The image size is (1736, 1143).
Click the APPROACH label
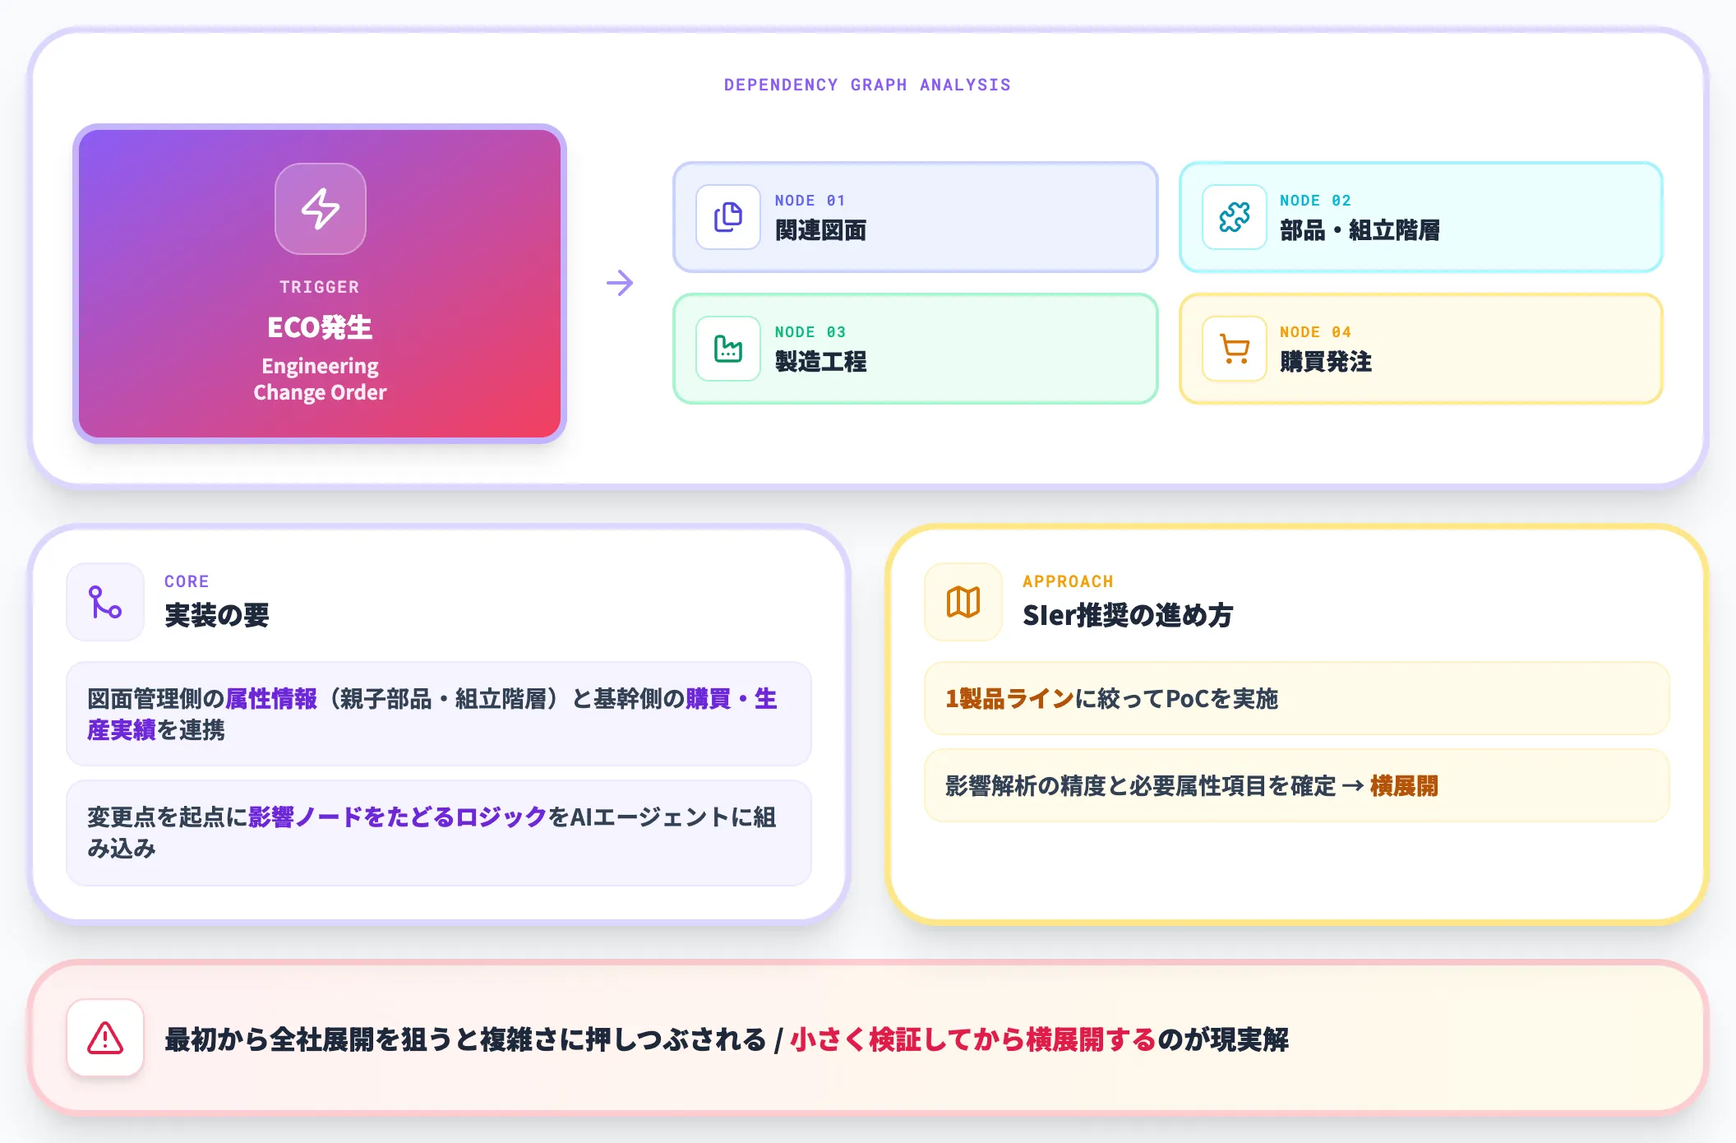click(1068, 581)
